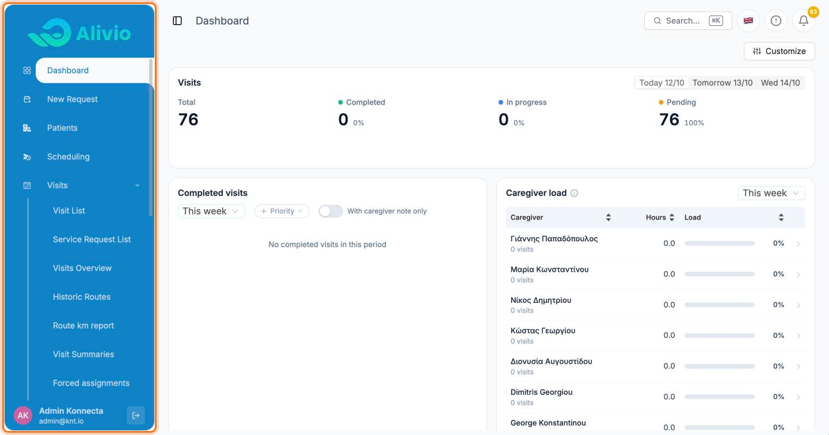Collapse the Visits submenu chevron

coord(138,186)
